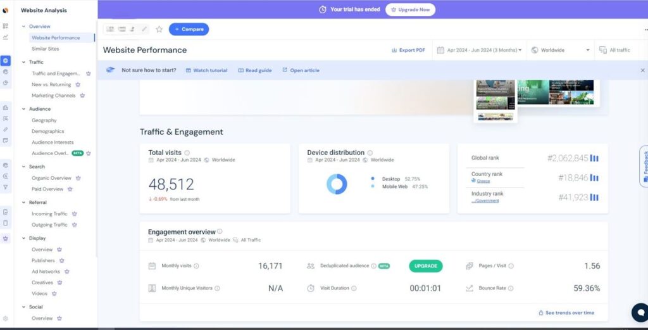Close the 'Not sure how to start' bar
The width and height of the screenshot is (648, 330).
click(643, 70)
